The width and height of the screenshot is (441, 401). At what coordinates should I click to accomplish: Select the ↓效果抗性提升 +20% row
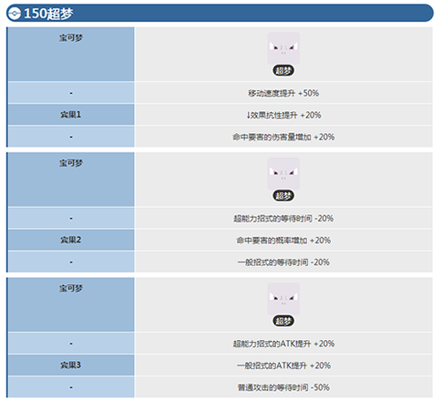[x=283, y=115]
